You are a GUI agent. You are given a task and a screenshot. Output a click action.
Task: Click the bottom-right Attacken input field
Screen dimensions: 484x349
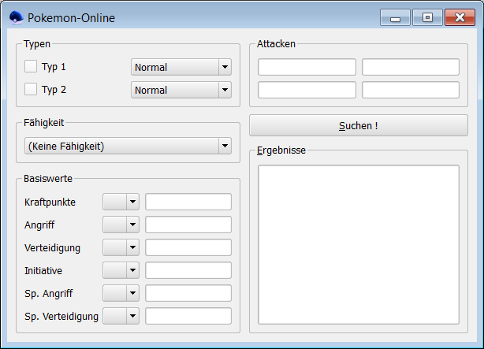(411, 90)
